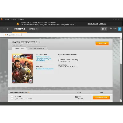Open the Справка menu
Image resolution: width=123 pixels, height=123 pixels.
(x=21, y=19)
